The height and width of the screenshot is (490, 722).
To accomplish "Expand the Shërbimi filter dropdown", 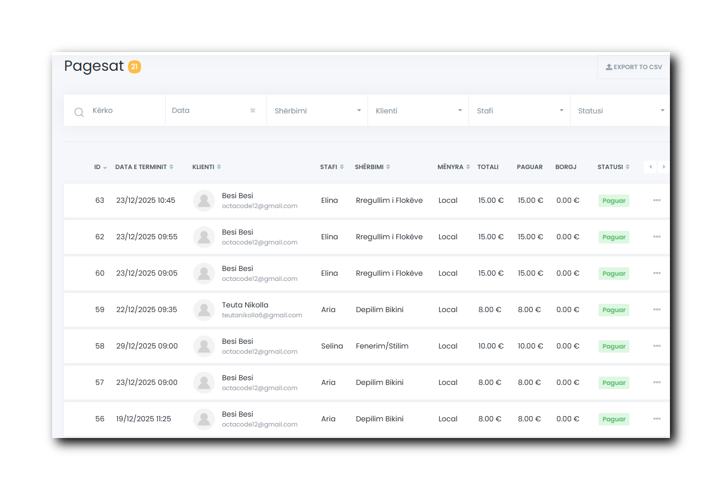I will tap(317, 111).
